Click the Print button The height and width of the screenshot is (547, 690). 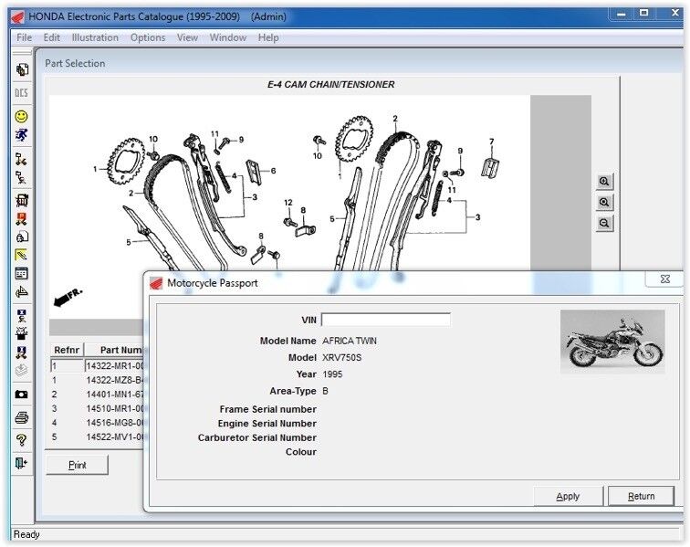point(77,465)
